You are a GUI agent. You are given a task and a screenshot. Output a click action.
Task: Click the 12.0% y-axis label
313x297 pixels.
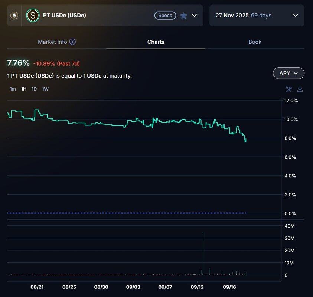291,100
